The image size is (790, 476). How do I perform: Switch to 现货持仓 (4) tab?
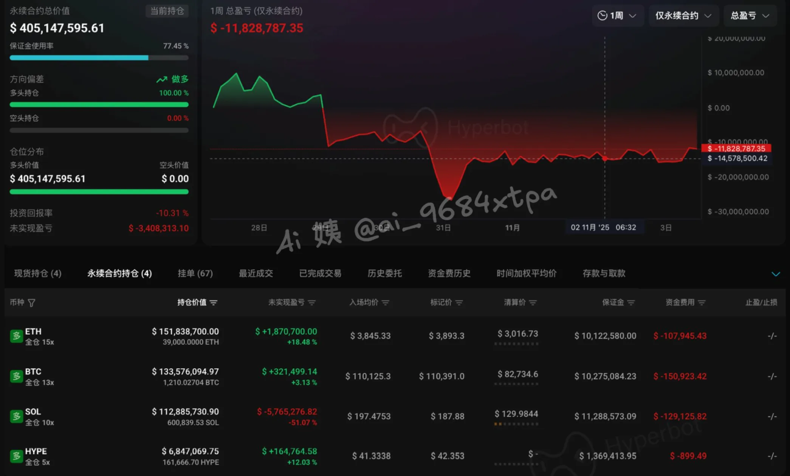(38, 273)
